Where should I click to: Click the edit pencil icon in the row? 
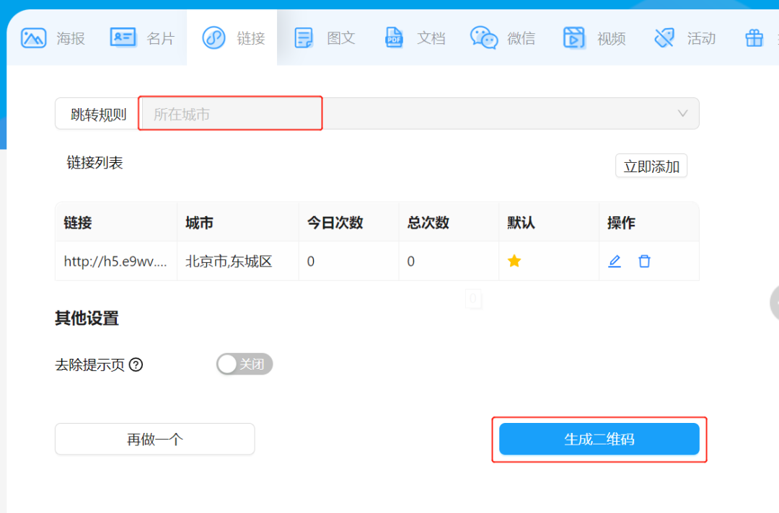(615, 261)
